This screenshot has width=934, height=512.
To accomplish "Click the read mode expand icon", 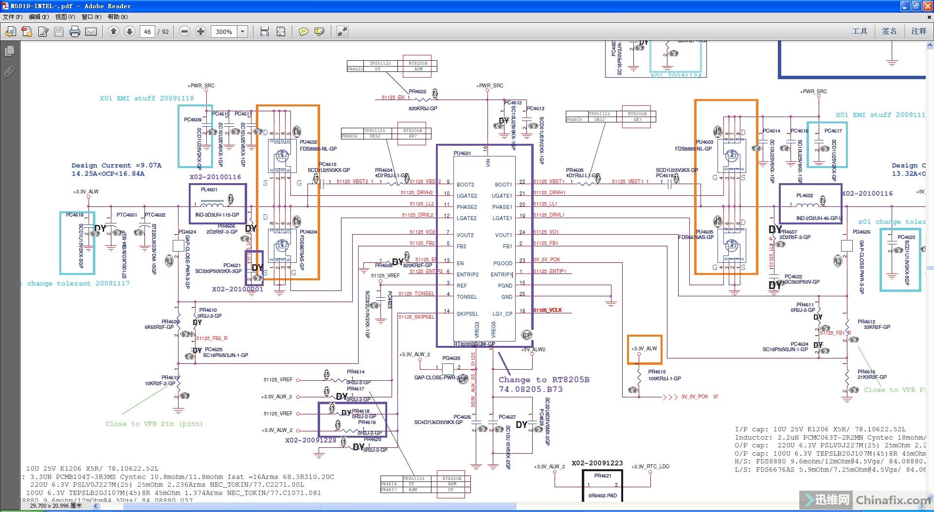I will [342, 32].
